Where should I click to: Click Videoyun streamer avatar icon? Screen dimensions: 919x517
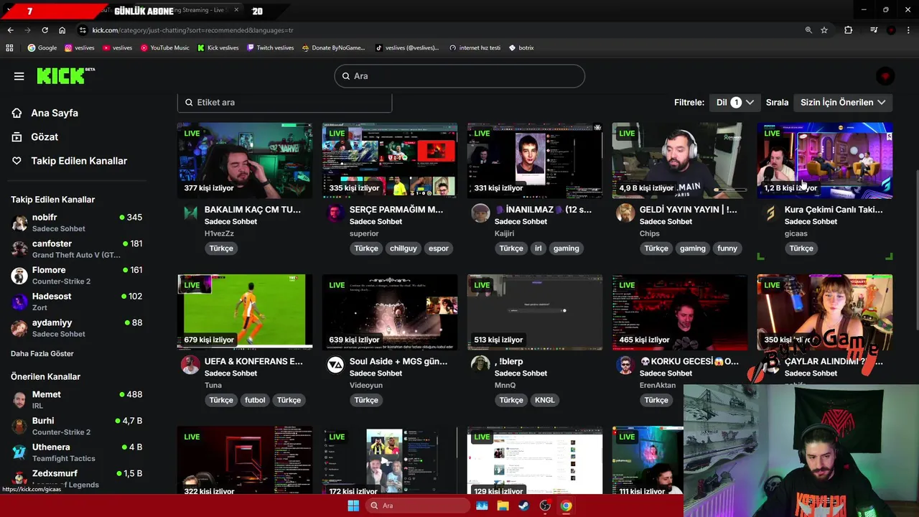tap(335, 365)
